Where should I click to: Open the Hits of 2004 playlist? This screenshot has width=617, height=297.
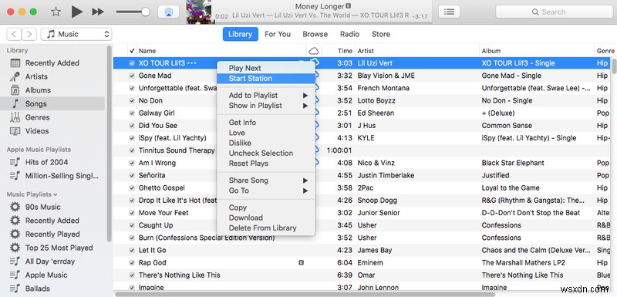46,162
